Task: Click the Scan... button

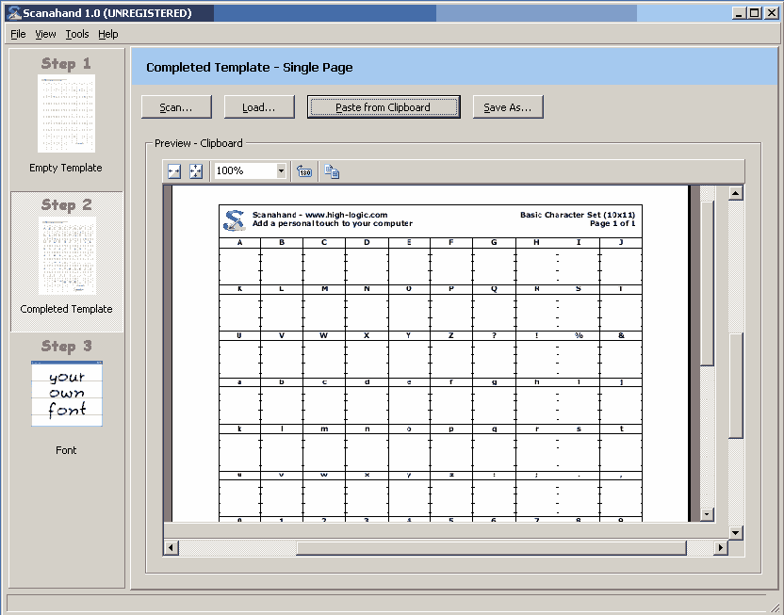Action: [176, 107]
